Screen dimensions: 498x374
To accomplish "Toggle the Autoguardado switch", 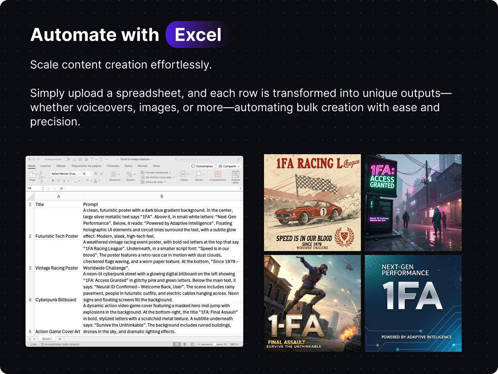I will [x=67, y=159].
